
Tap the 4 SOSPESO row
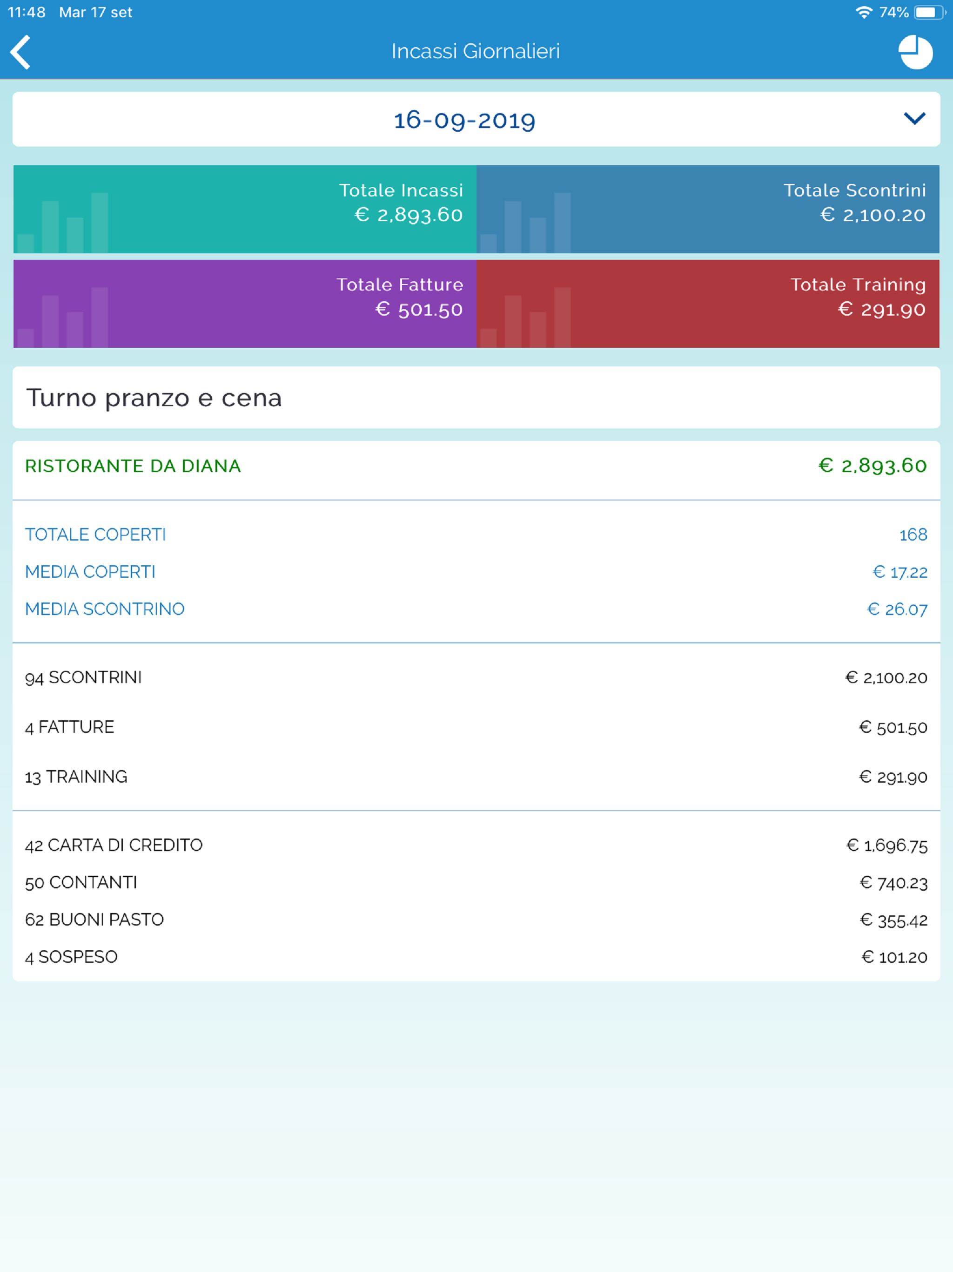tap(476, 957)
